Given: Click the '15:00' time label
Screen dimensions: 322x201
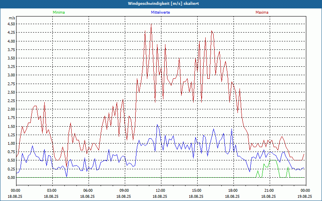Looking at the screenshot, I should click(197, 191).
